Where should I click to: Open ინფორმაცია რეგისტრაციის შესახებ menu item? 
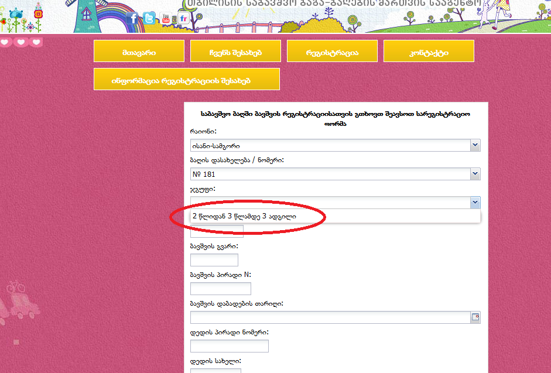click(187, 79)
